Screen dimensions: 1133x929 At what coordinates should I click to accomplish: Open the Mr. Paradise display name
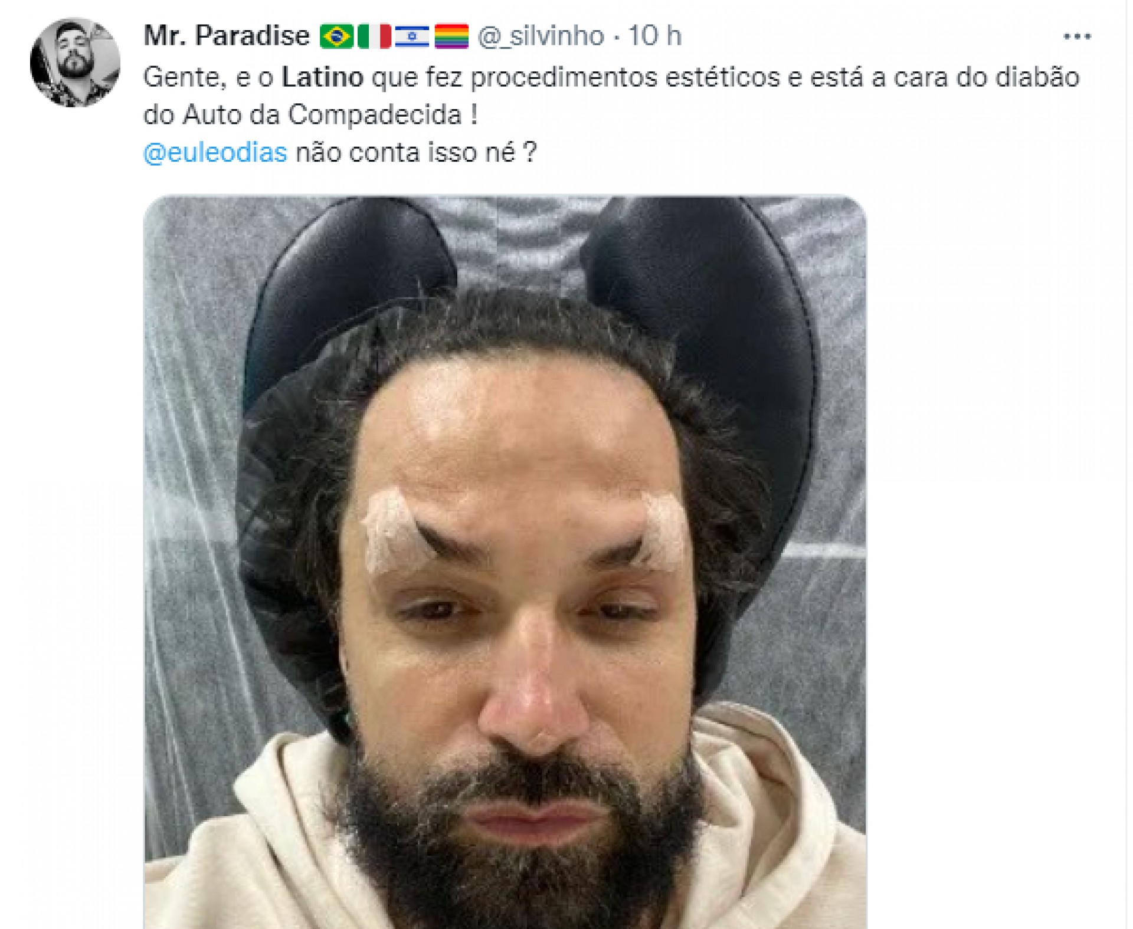coord(227,36)
